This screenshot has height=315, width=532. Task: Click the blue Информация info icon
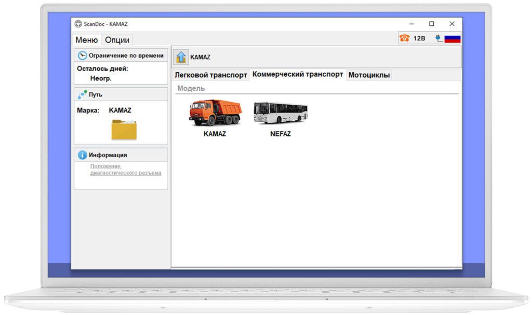click(x=82, y=155)
